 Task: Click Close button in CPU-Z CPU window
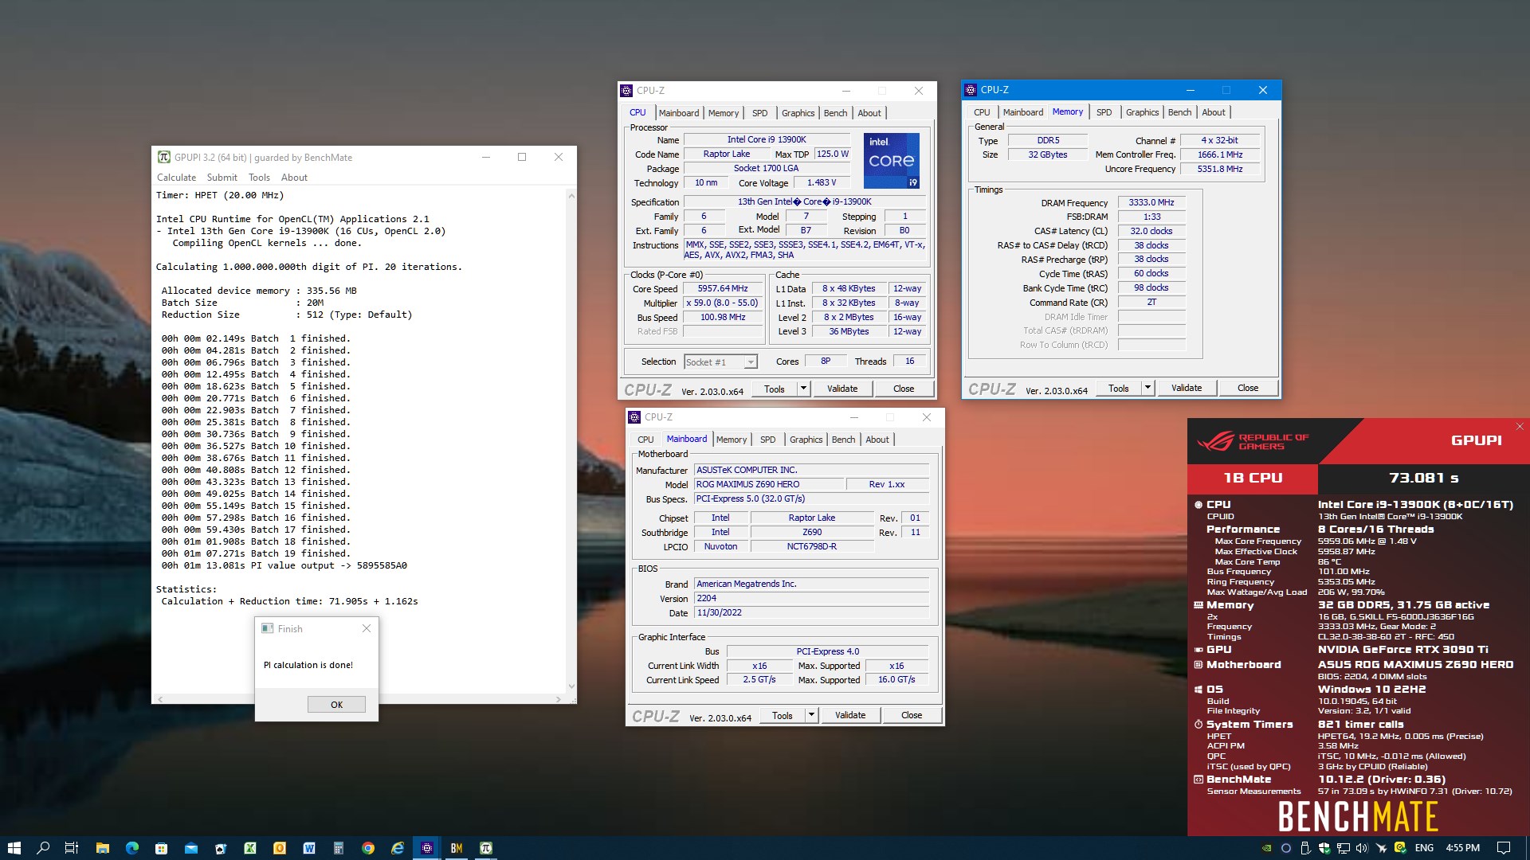tap(904, 389)
